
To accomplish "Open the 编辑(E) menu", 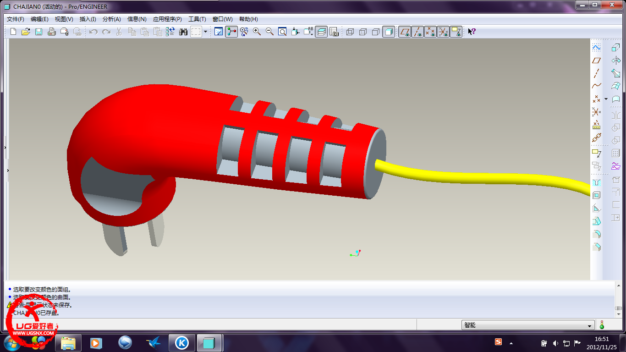I will tap(39, 19).
